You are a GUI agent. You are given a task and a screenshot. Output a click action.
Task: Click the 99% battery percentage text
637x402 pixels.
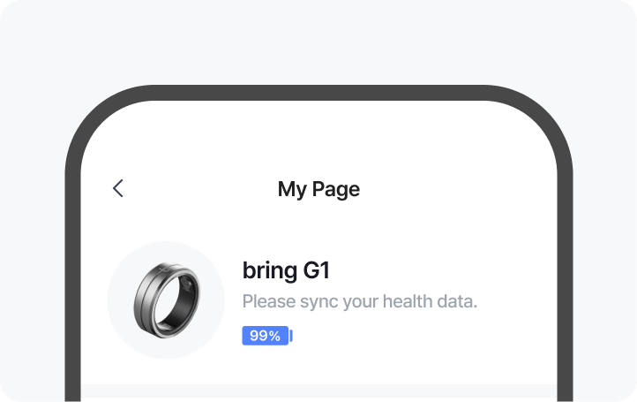[265, 336]
